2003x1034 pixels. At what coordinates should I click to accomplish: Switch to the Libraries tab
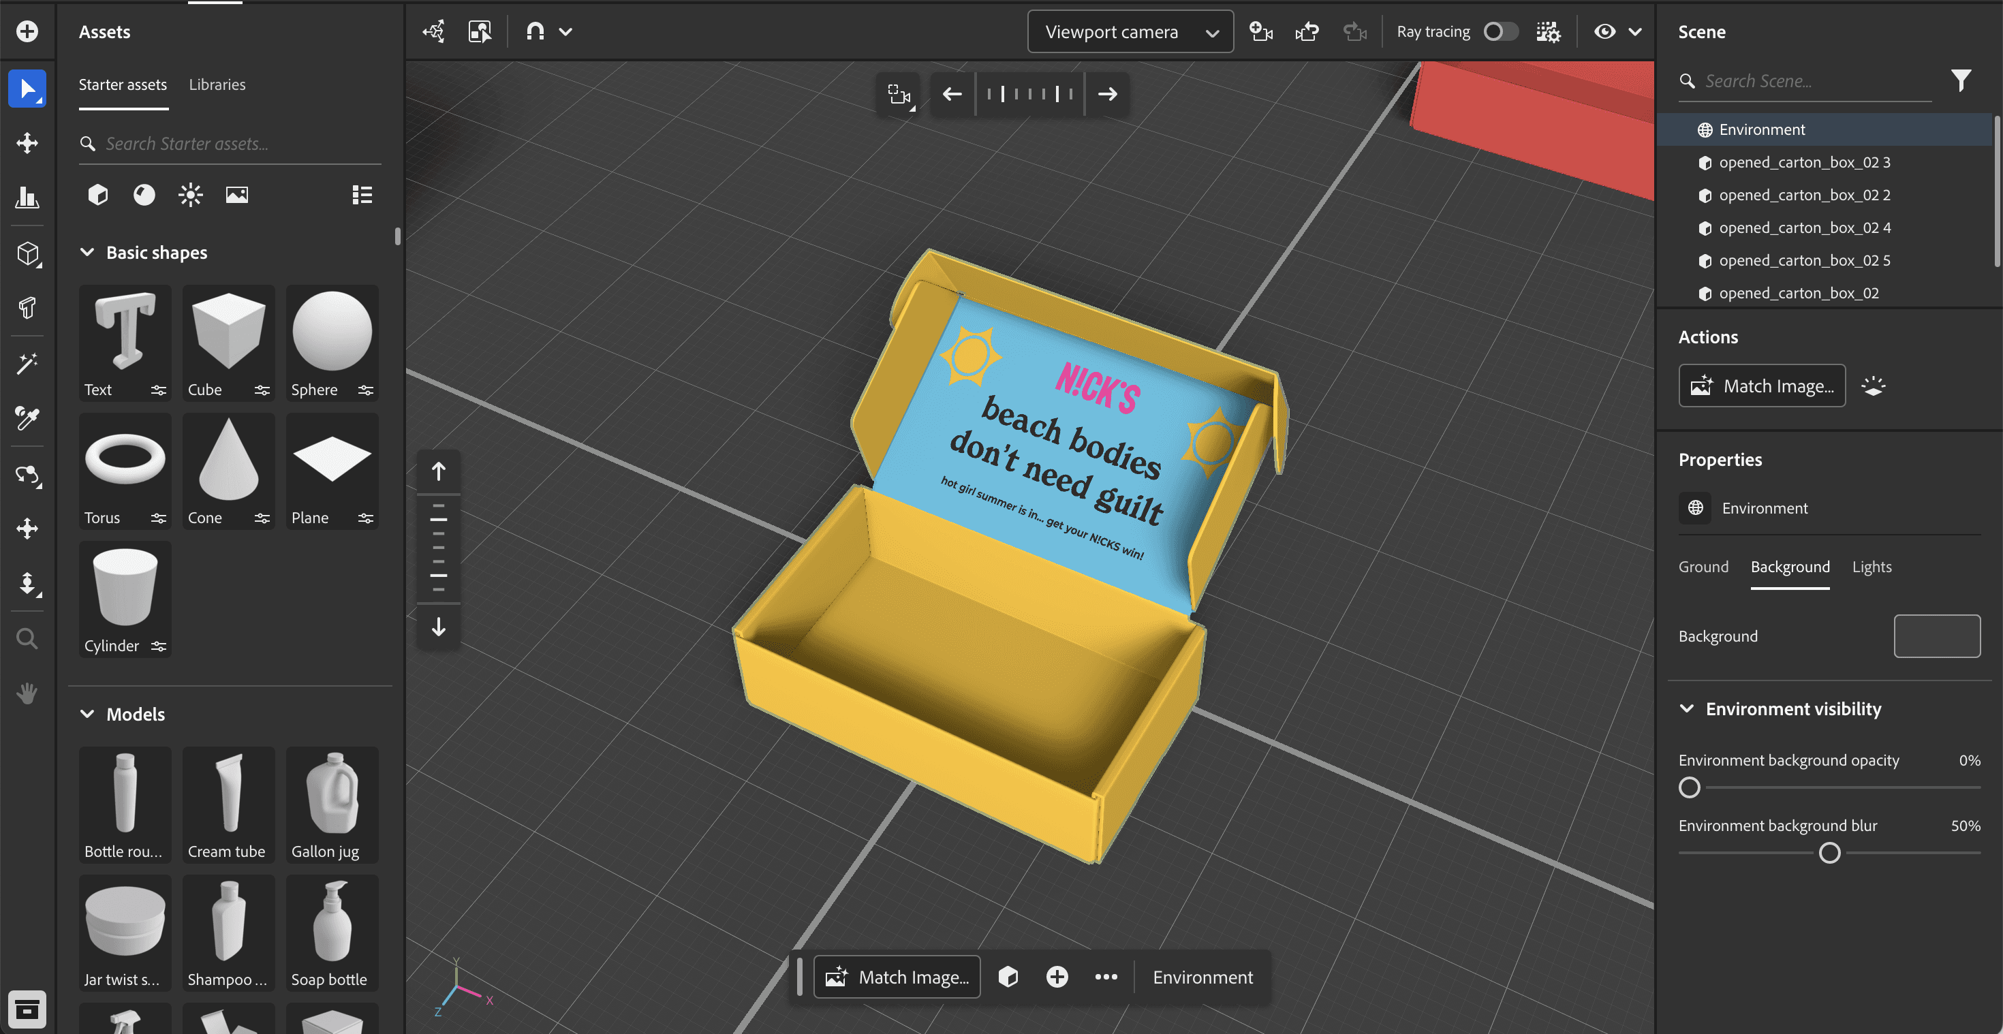click(x=217, y=84)
